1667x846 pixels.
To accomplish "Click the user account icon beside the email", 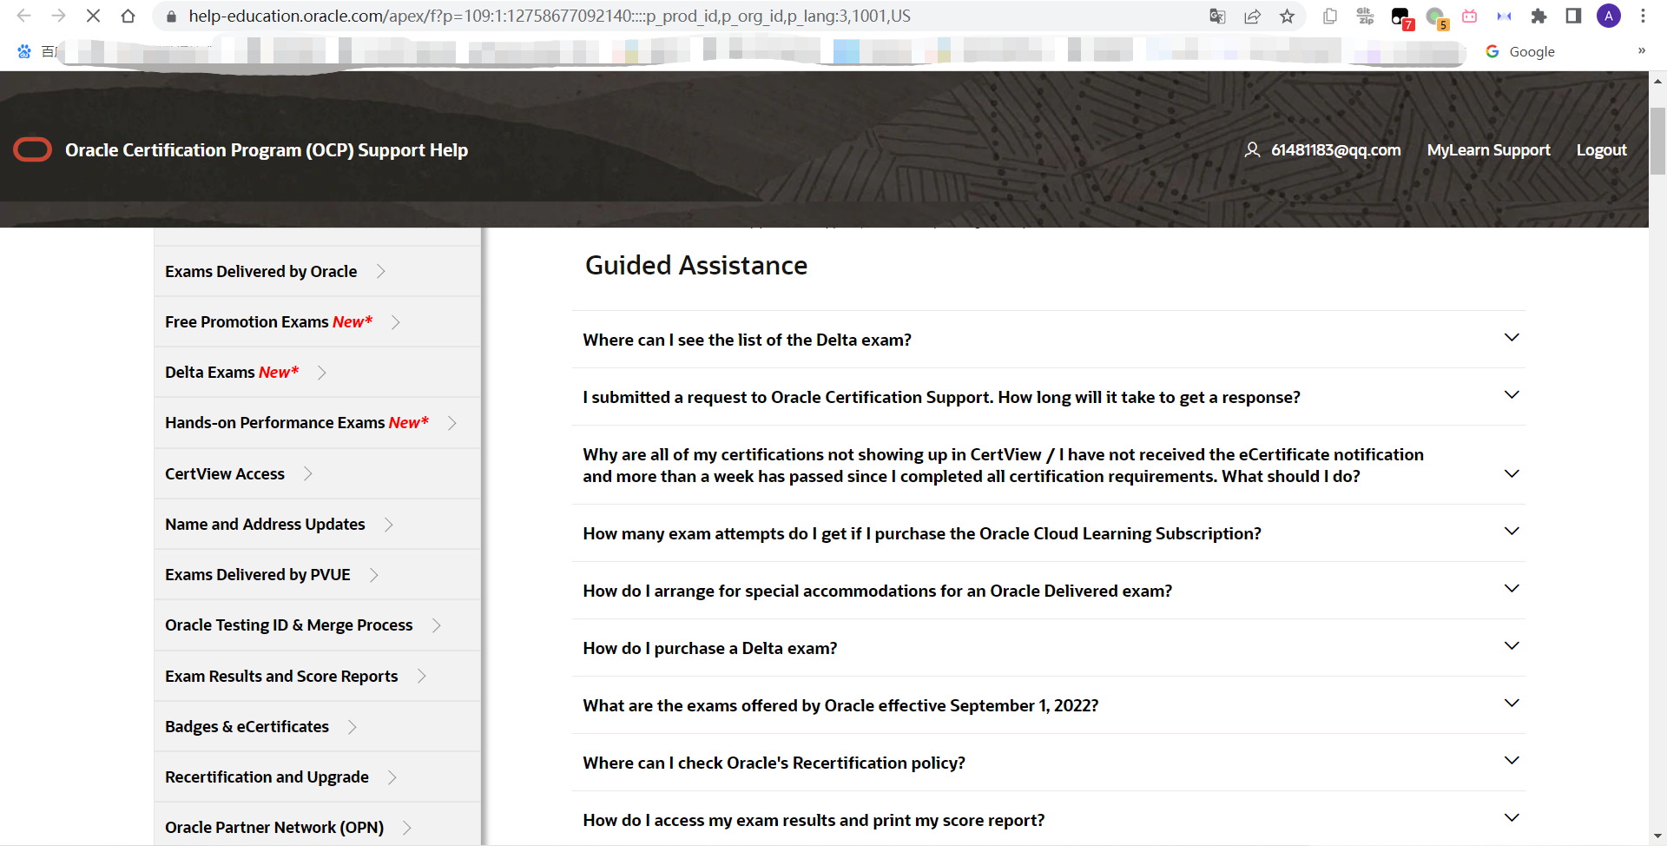I will click(x=1252, y=149).
